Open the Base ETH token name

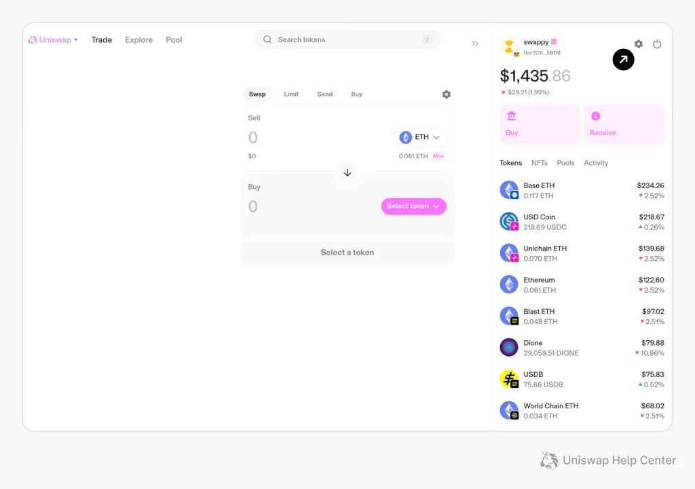pos(539,185)
